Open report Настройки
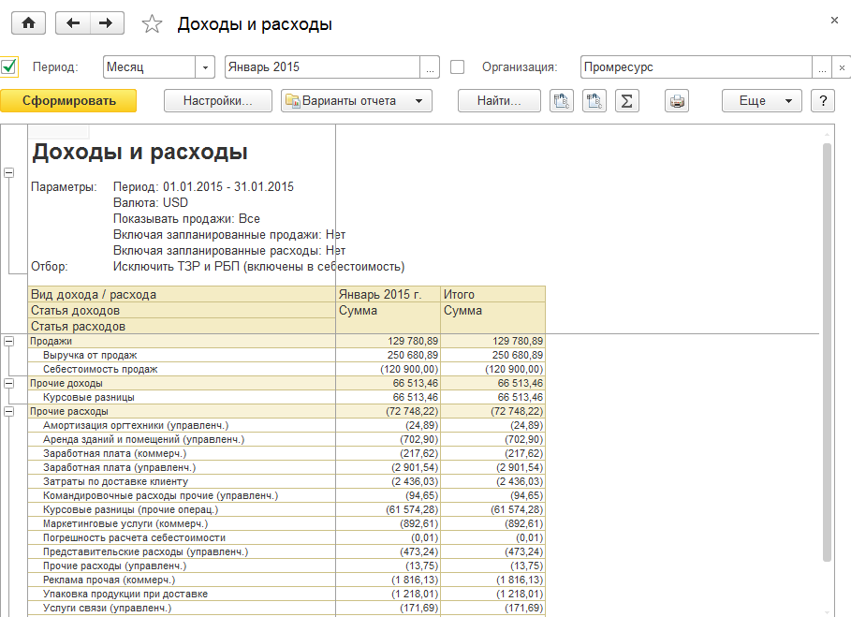Viewport: 851px width, 617px height. pos(217,101)
